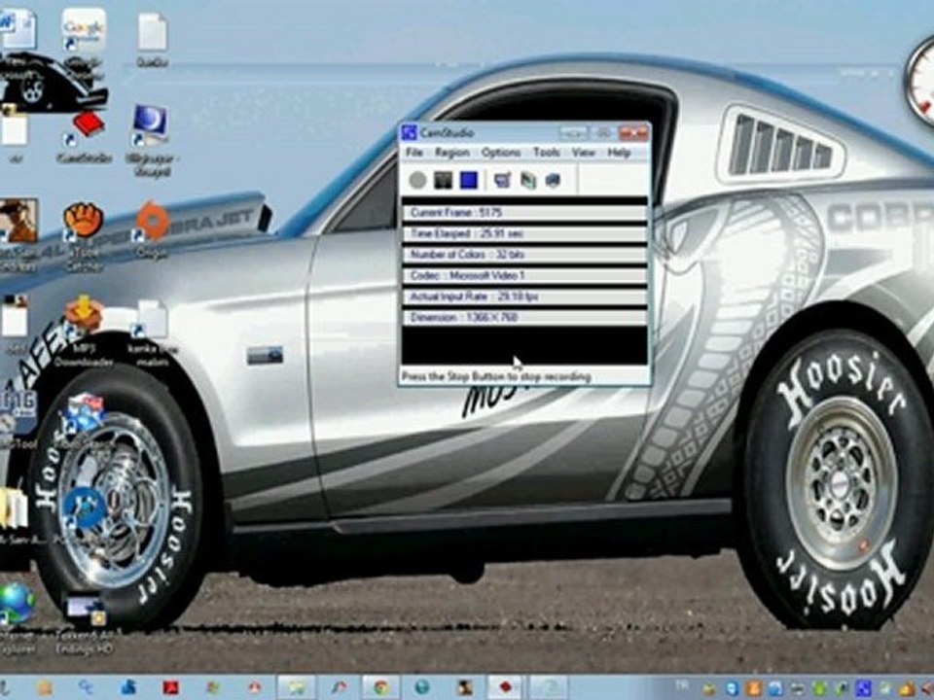This screenshot has height=700, width=934.
Task: Click the blue Stop button in CamStudio
Action: click(x=469, y=180)
